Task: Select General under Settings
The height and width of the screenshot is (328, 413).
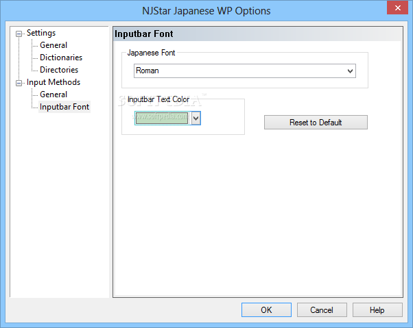Action: (54, 45)
